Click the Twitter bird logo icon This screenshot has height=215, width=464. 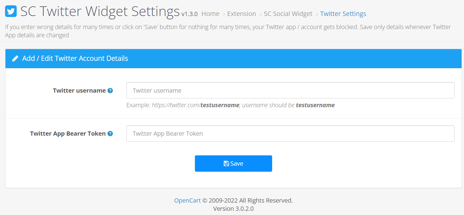coord(11,12)
